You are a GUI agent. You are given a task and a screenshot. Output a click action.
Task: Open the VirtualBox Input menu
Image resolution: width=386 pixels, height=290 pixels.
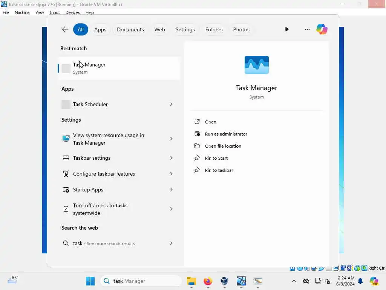coord(55,12)
